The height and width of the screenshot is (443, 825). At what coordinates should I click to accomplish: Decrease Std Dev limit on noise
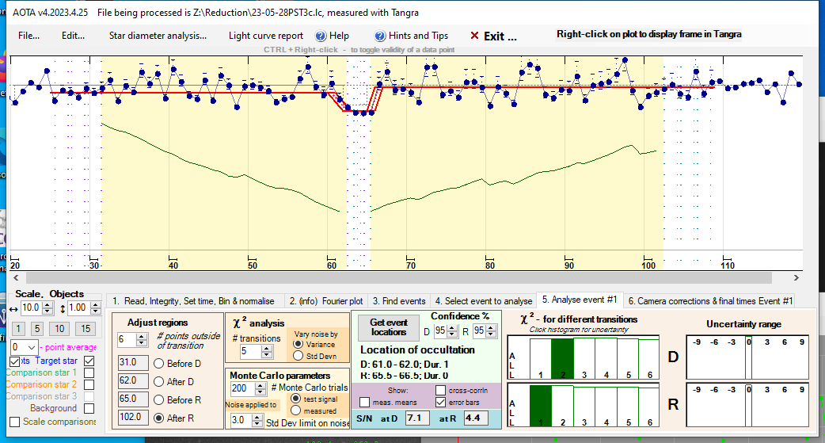257,423
